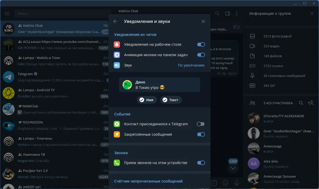Viewport: 319px width, 189px height.
Task: Click the orange pinned messages icon
Action: (x=117, y=134)
